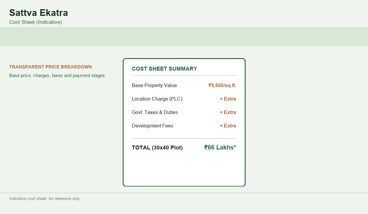Click the ₹5,500/sq.ft. value
Viewport: 368px width, 214px height.
click(x=222, y=86)
